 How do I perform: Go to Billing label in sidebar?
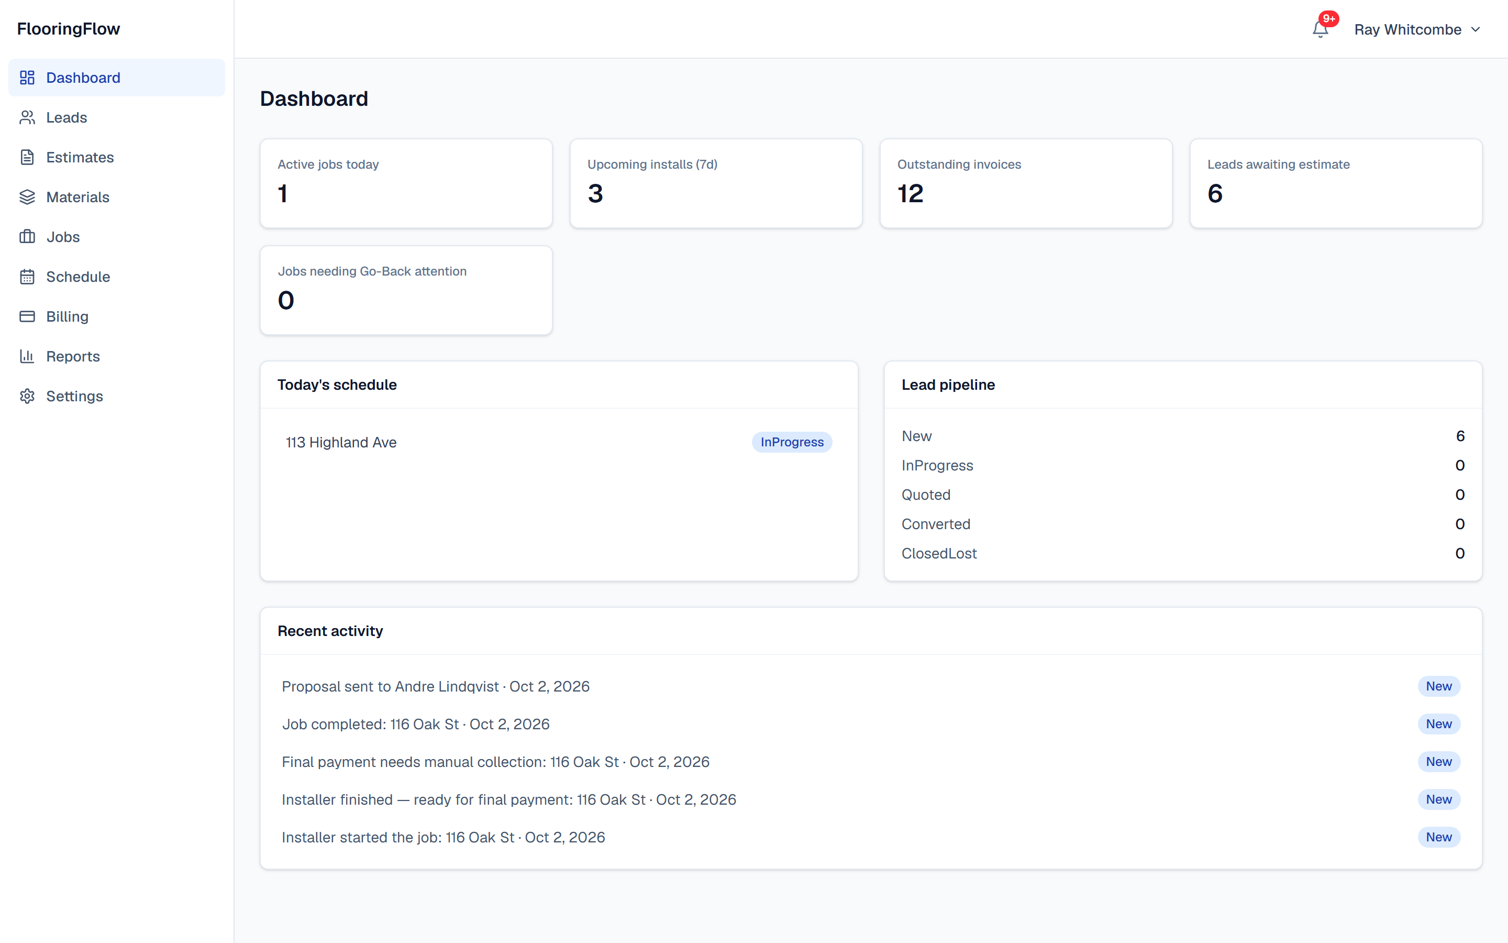(x=68, y=317)
